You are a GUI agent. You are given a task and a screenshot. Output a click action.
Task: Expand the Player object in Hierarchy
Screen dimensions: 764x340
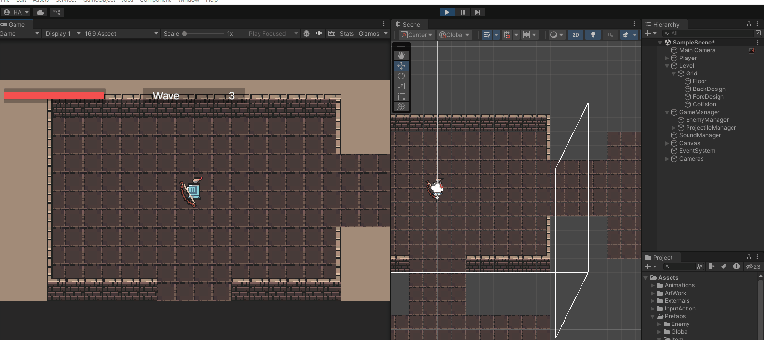(x=667, y=58)
